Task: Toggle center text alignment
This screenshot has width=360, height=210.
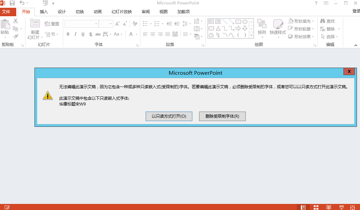Action: pos(153,34)
